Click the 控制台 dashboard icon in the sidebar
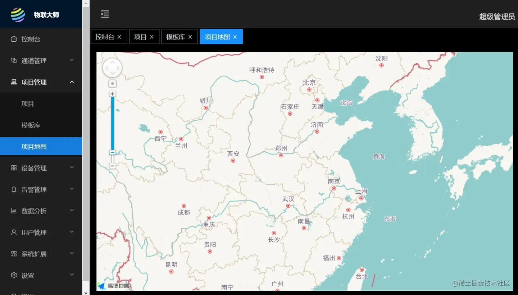 (x=14, y=39)
